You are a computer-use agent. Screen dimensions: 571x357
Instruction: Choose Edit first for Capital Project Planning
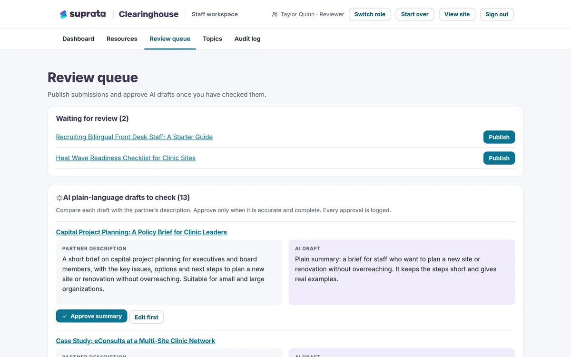pyautogui.click(x=147, y=317)
